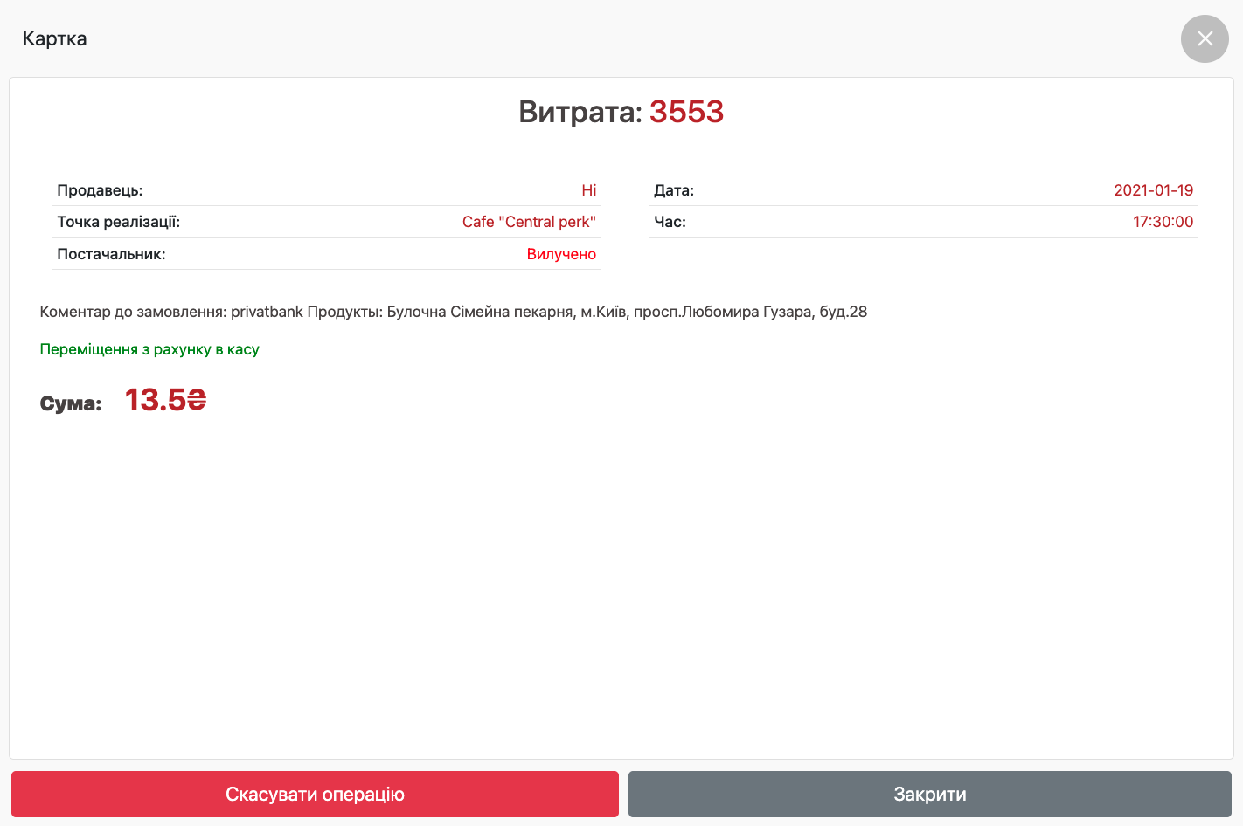Viewport: 1243px width, 826px height.
Task: Select the expense number 3553
Action: [x=686, y=112]
